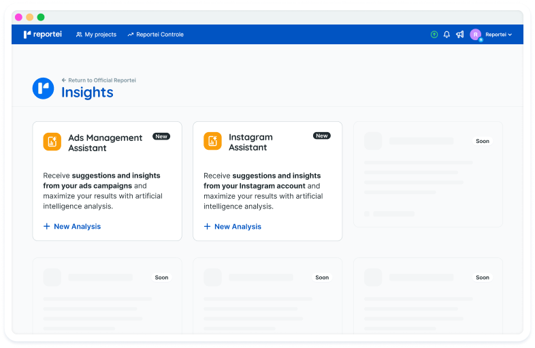
Task: Click the Instagram Assistant orange icon
Action: pos(212,141)
